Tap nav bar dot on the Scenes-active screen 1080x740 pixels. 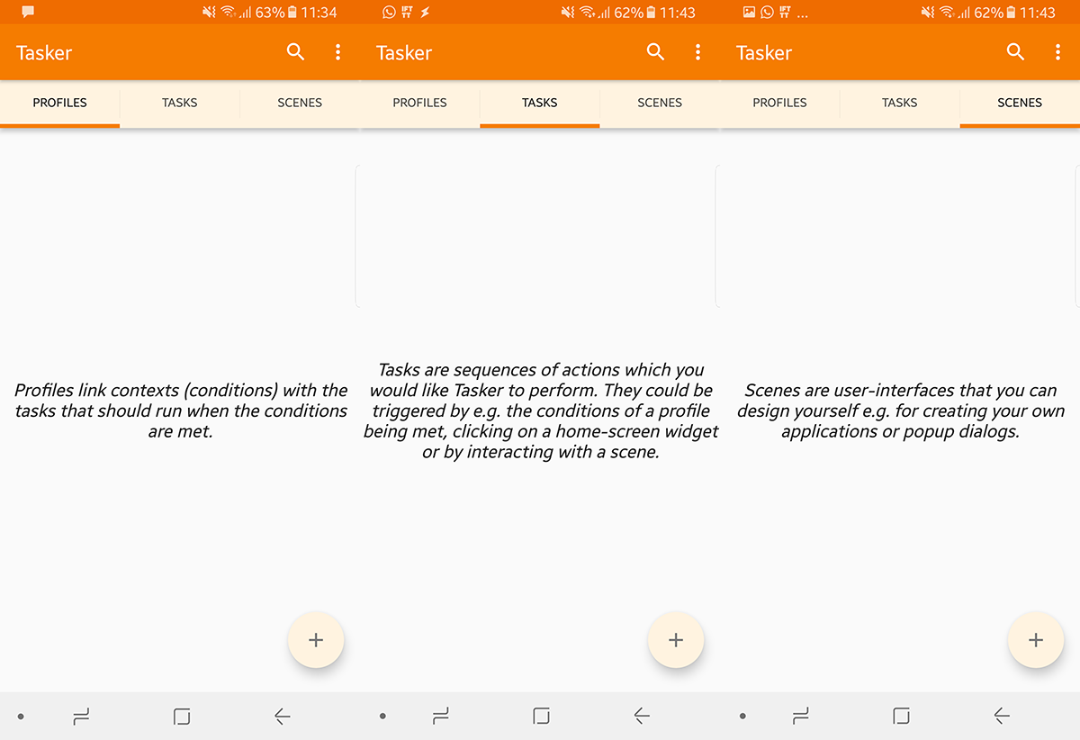(742, 717)
